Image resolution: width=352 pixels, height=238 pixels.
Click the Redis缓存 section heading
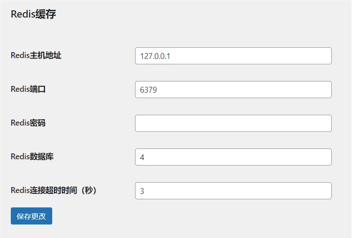click(33, 14)
